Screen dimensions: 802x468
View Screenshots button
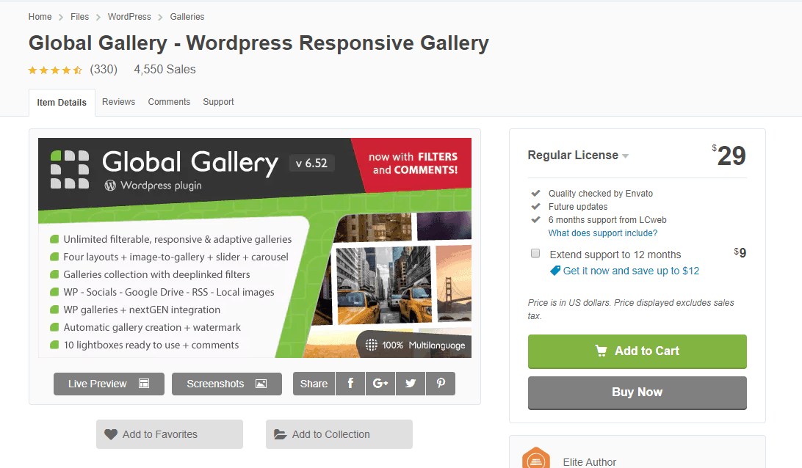(227, 384)
